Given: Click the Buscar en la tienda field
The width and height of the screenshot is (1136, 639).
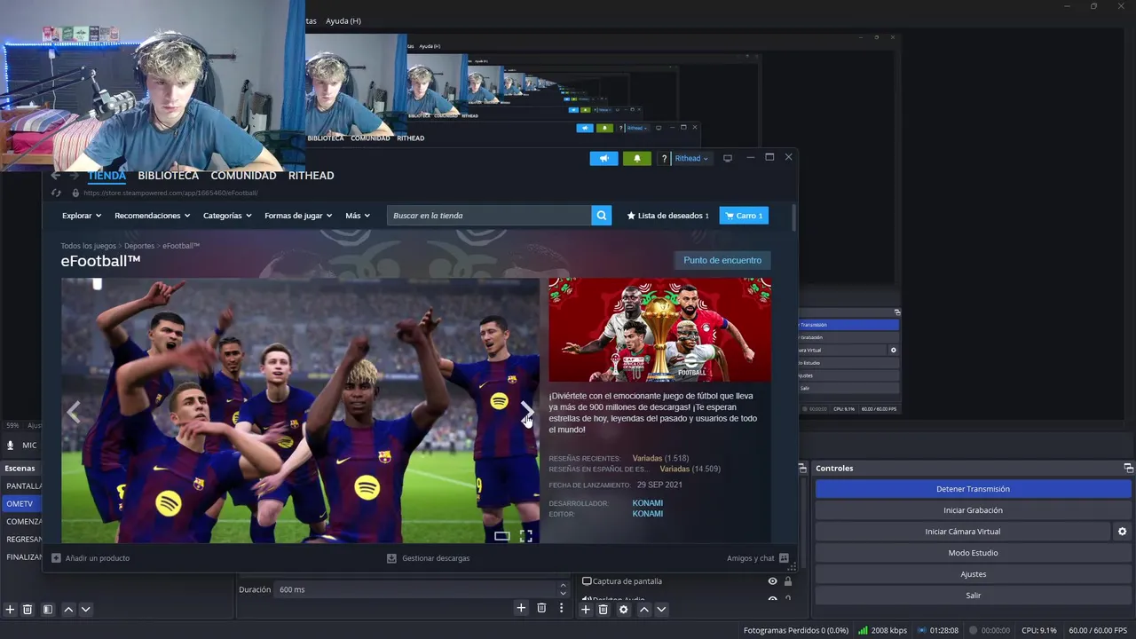Looking at the screenshot, I should click(489, 216).
